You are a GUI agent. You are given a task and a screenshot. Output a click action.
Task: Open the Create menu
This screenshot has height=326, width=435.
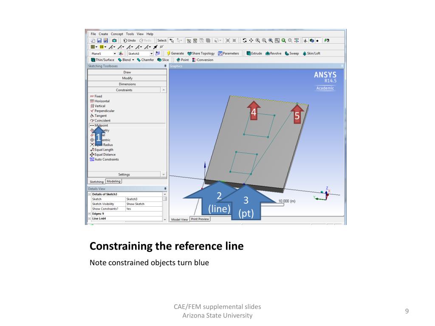click(x=103, y=34)
